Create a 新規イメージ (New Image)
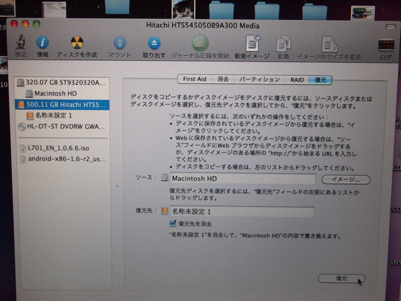This screenshot has width=401, height=301. click(253, 43)
